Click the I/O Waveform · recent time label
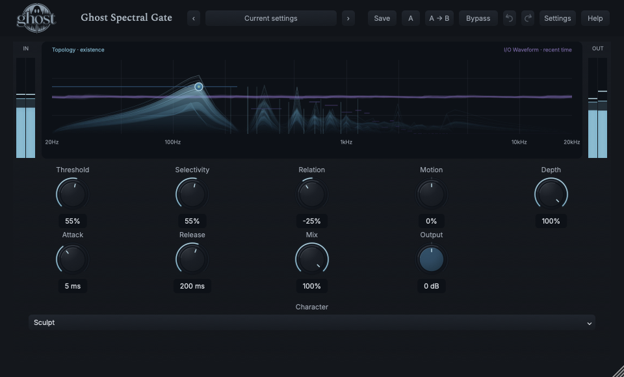Image resolution: width=624 pixels, height=377 pixels. (538, 50)
